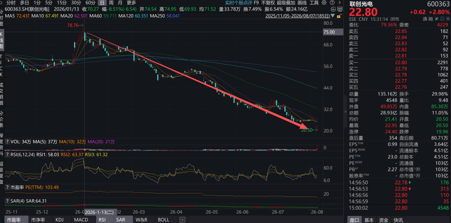
Task: Select 多日 multi-day view
Action: (24, 3)
